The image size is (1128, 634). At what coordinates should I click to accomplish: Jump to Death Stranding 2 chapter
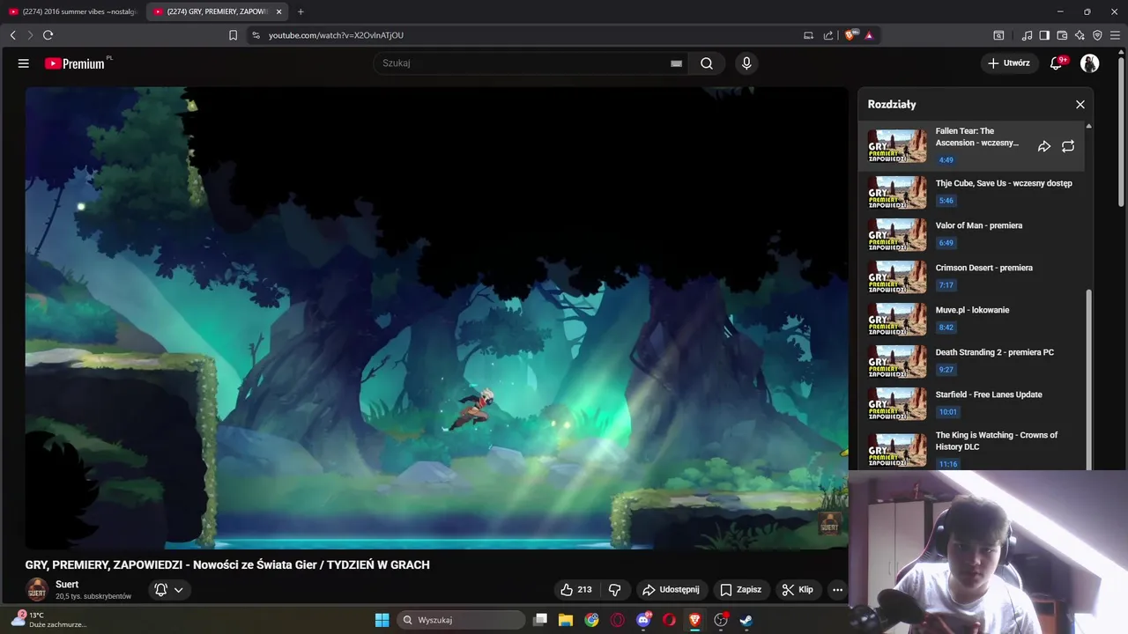972,361
